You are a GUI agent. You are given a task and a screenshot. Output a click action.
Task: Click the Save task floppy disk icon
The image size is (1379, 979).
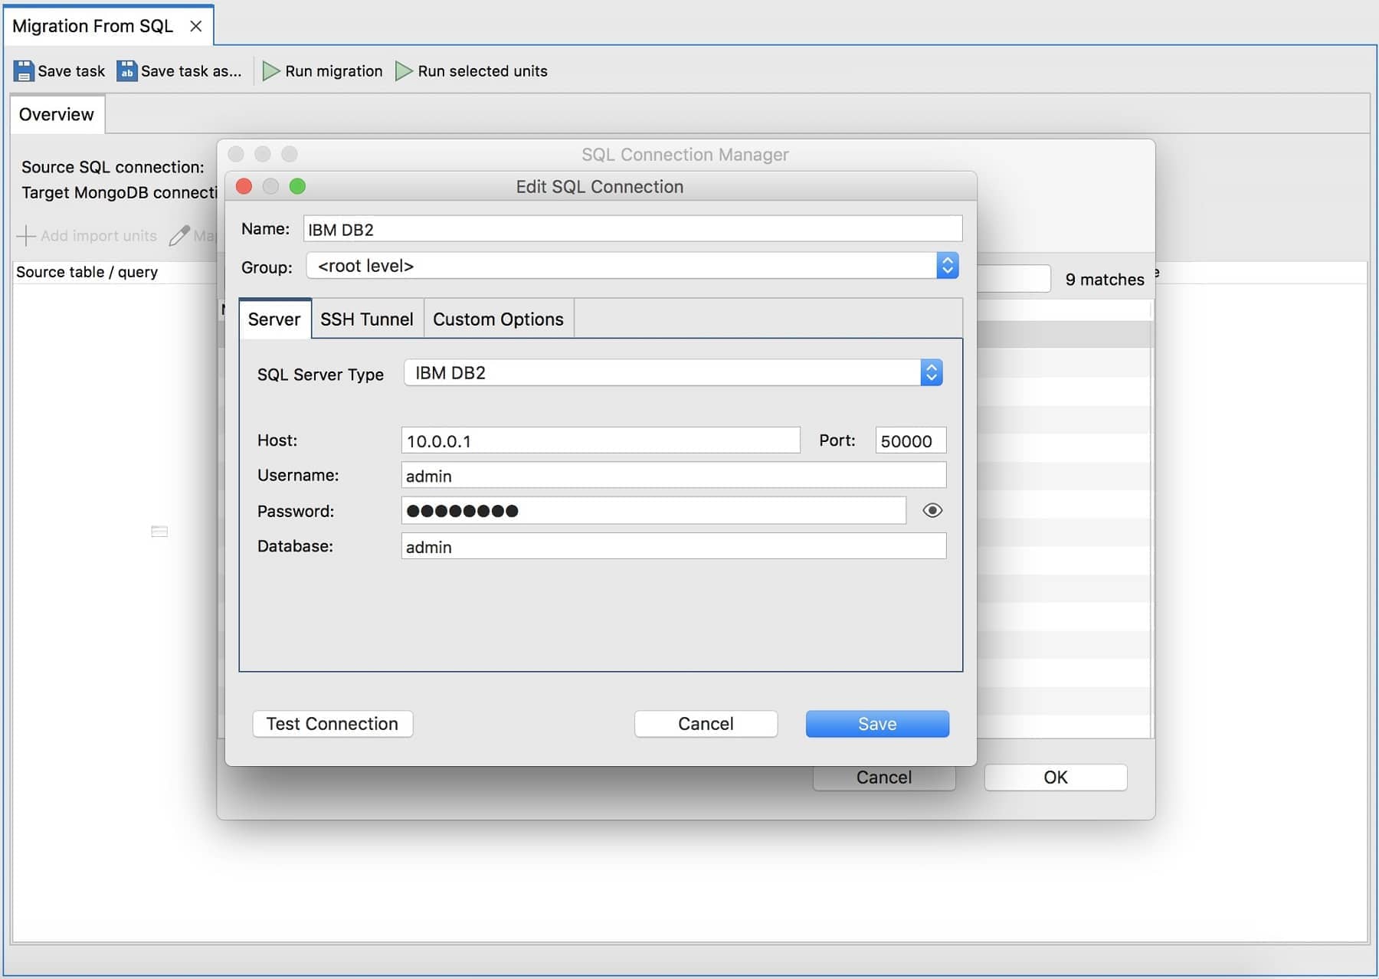pos(24,71)
